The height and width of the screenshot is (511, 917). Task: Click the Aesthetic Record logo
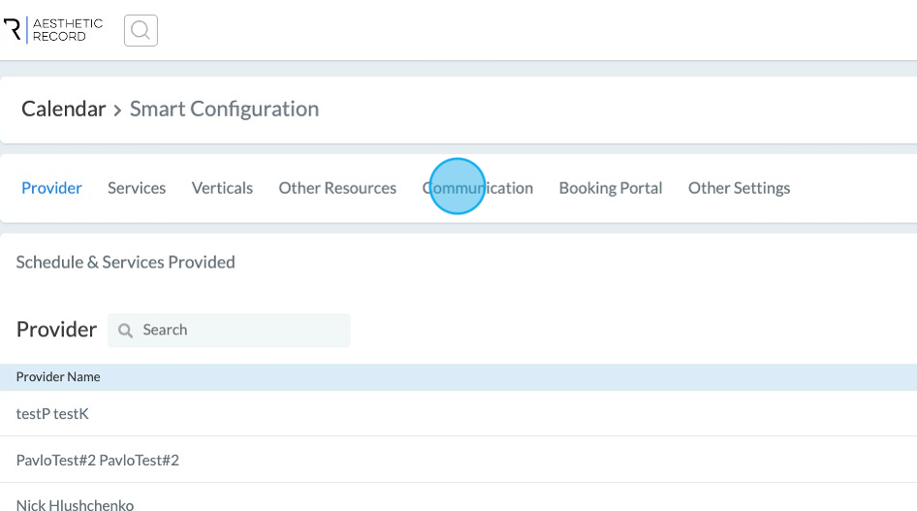pos(53,30)
